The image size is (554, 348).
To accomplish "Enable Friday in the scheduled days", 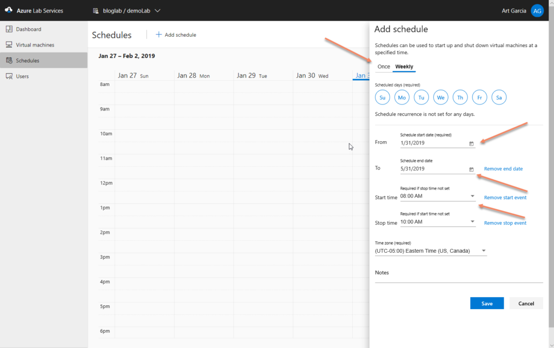I will point(479,97).
